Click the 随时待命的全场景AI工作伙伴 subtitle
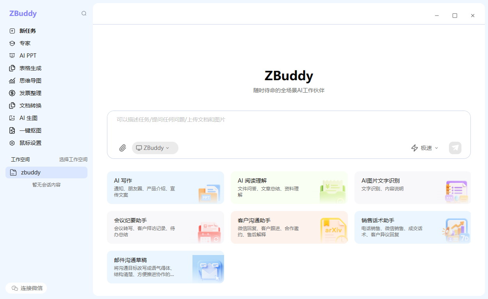The image size is (488, 299). point(289,90)
